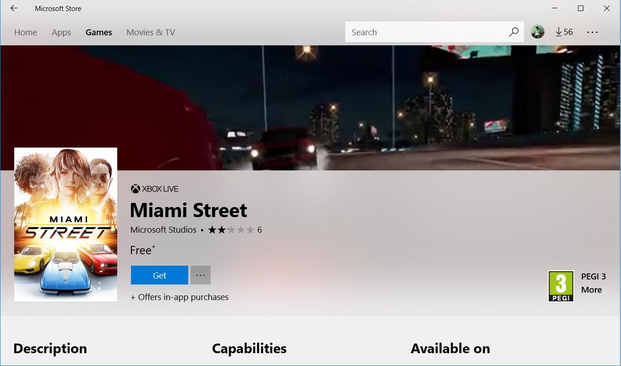This screenshot has height=366, width=621.
Task: Click the 'Miami Street' title heading
Action: [189, 210]
